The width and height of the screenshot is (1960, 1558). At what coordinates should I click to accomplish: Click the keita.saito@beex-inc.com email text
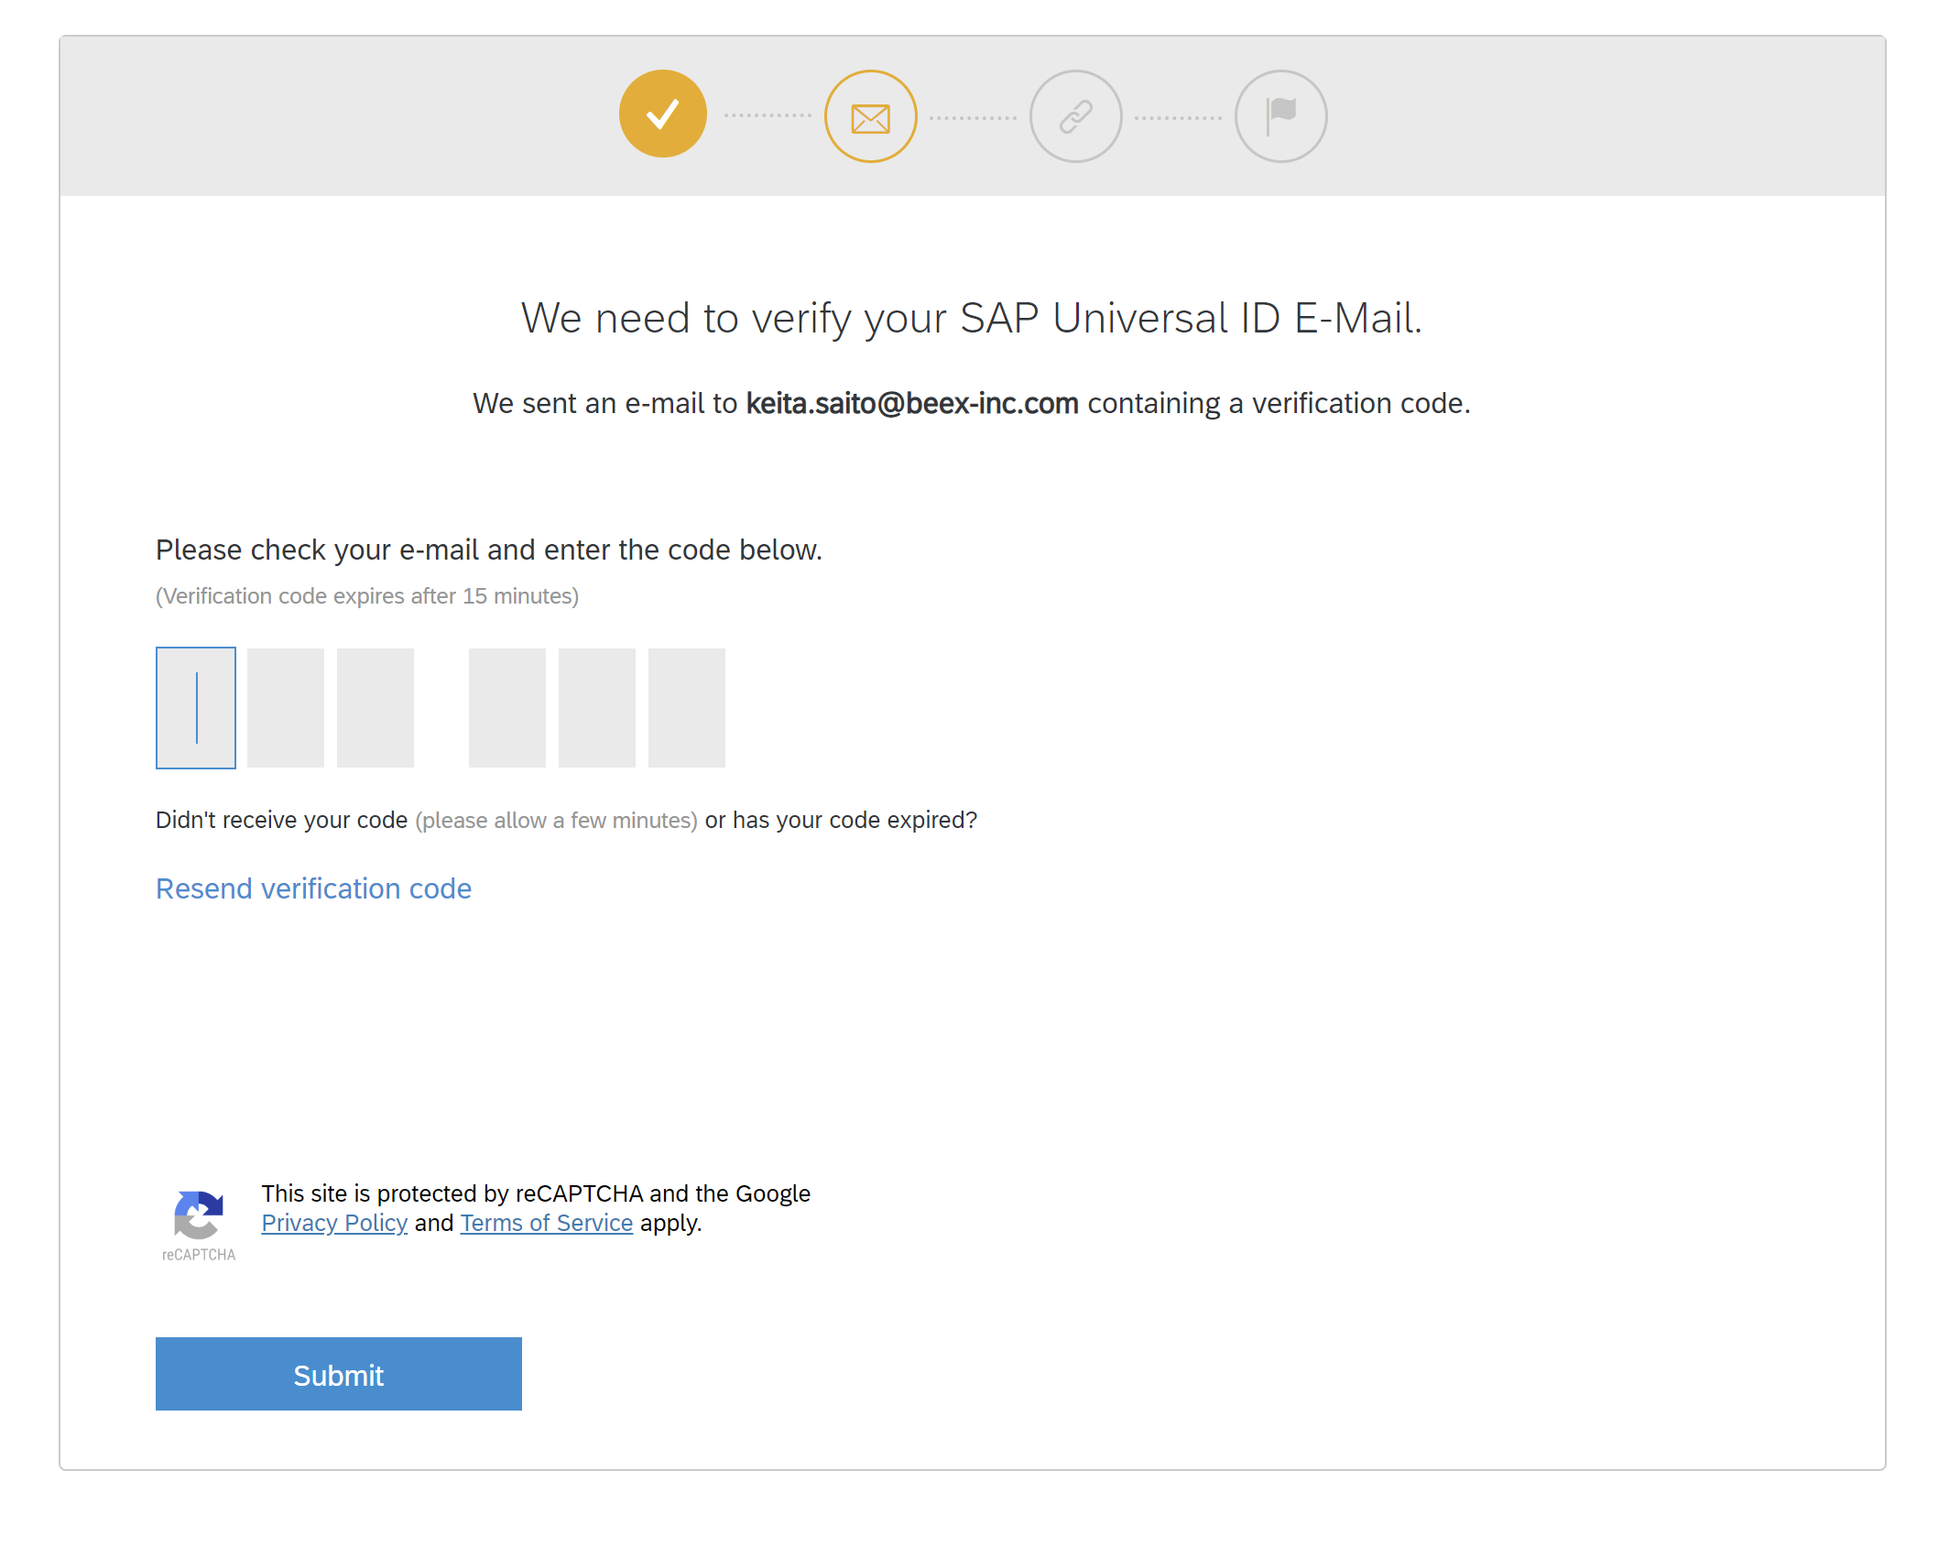tap(912, 403)
